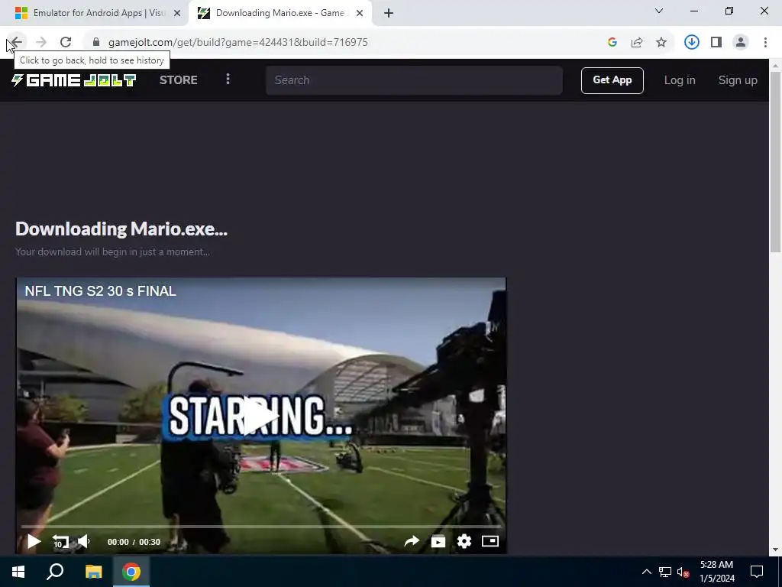Click the NFL TNG S2 30 s FINAL title

click(100, 291)
